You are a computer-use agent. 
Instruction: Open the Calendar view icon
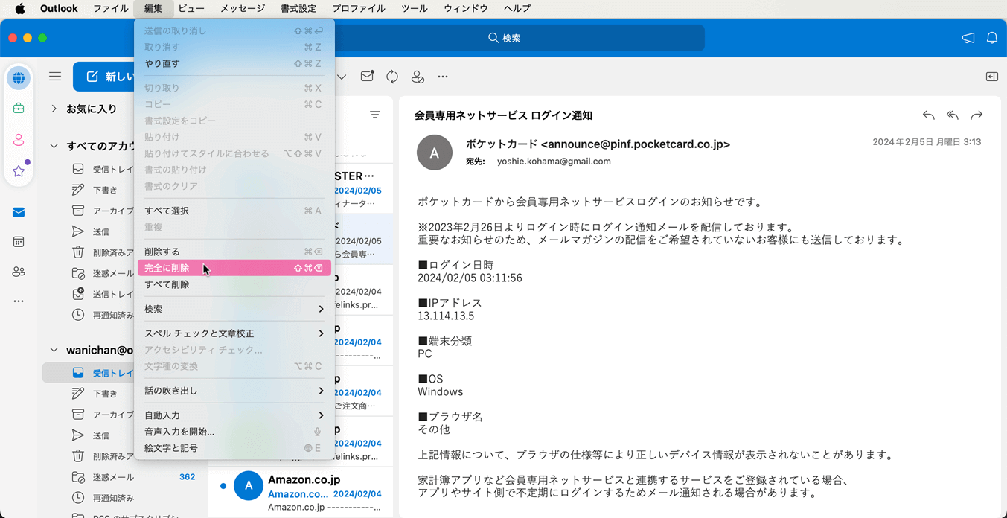click(19, 242)
